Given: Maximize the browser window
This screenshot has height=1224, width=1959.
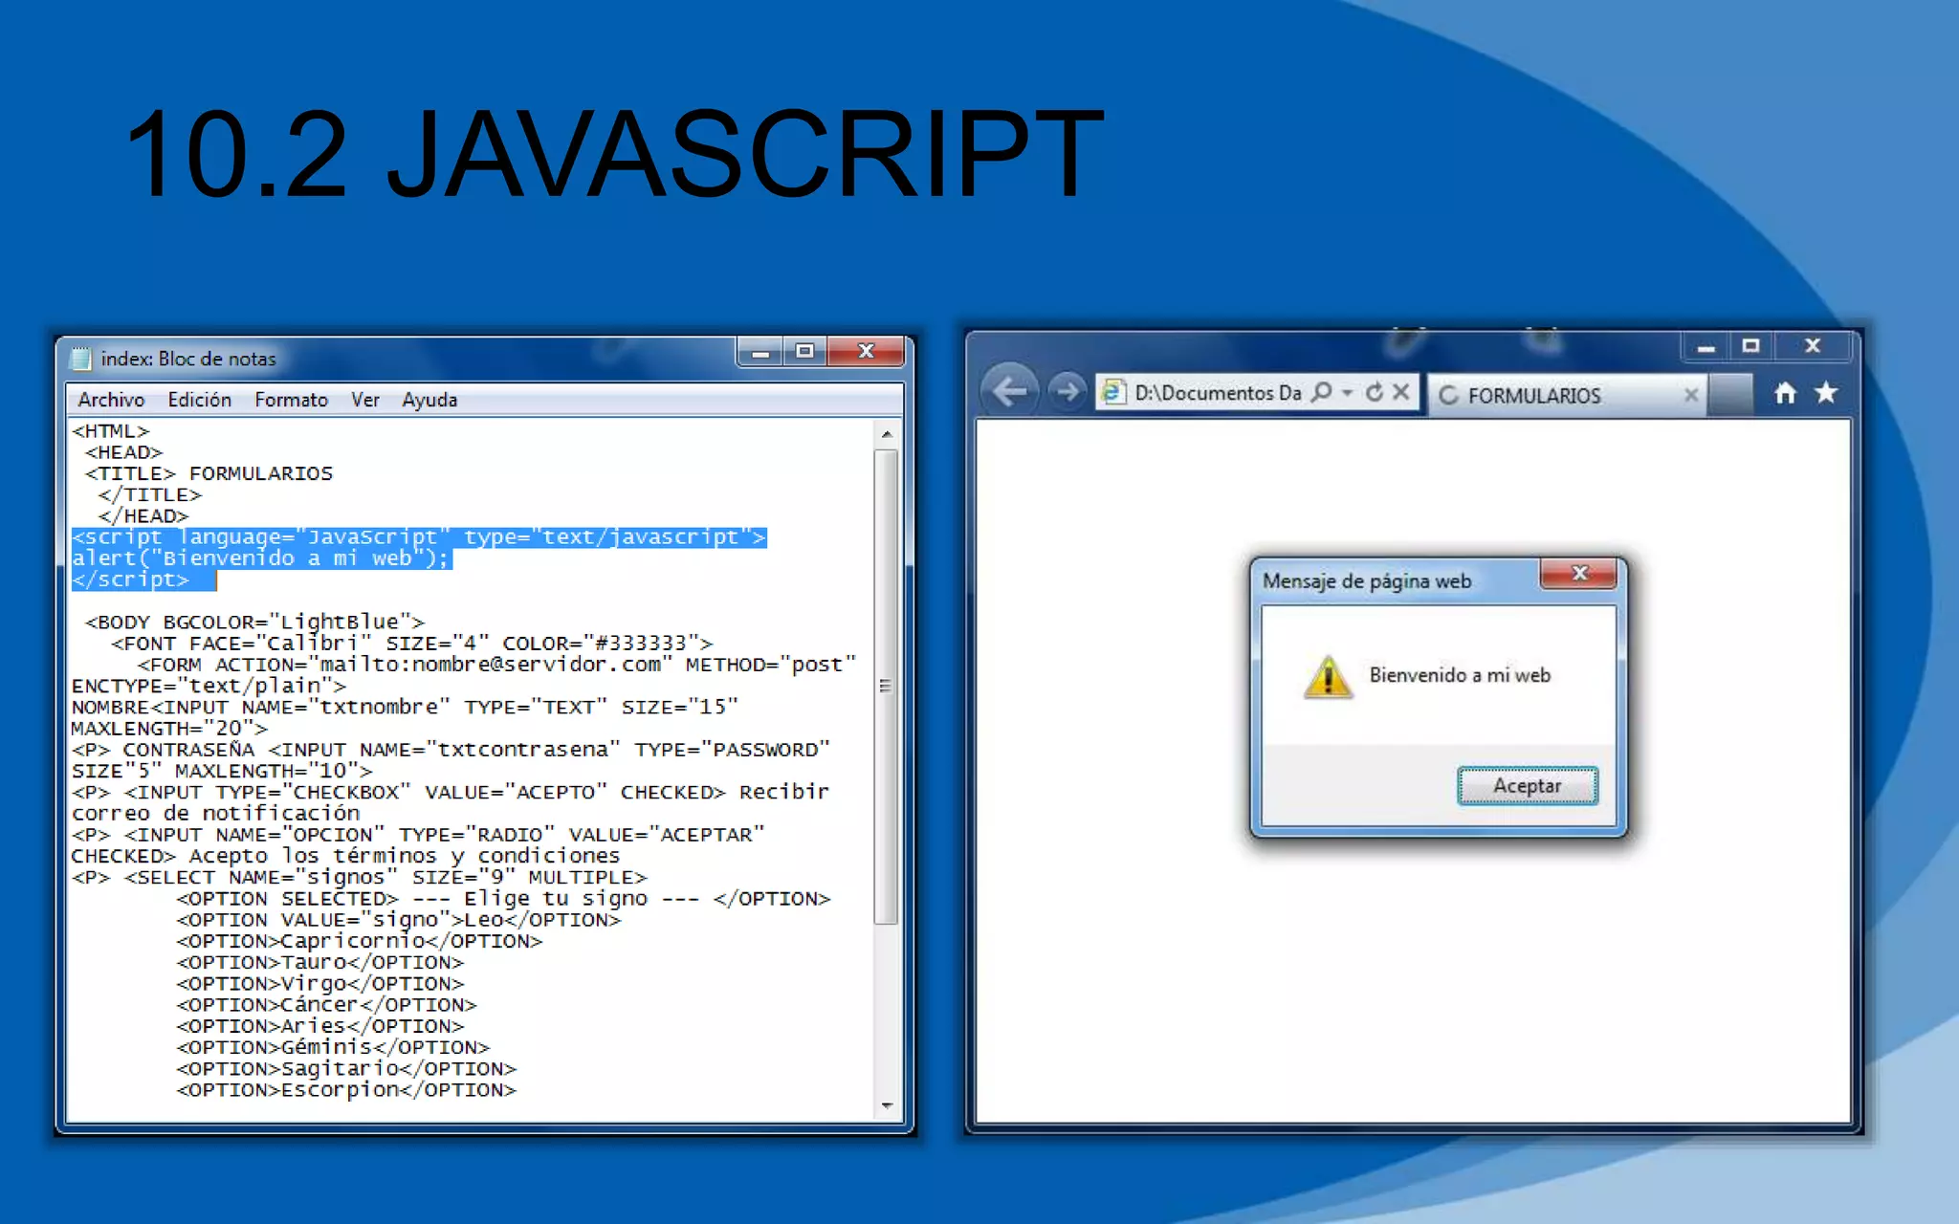Looking at the screenshot, I should (x=1750, y=346).
